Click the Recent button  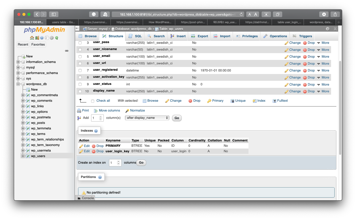[x=23, y=45]
